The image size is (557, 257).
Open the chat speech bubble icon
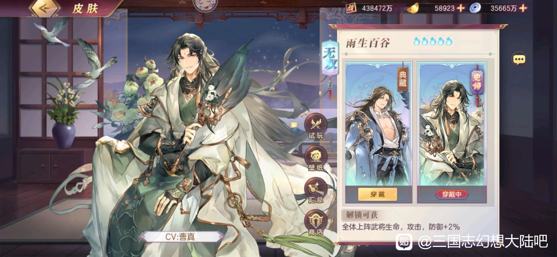point(519,59)
